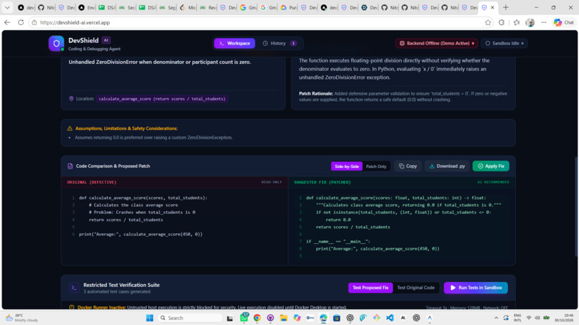Switch to the Workspace tab
Screen dimensions: 579x325
point(234,43)
